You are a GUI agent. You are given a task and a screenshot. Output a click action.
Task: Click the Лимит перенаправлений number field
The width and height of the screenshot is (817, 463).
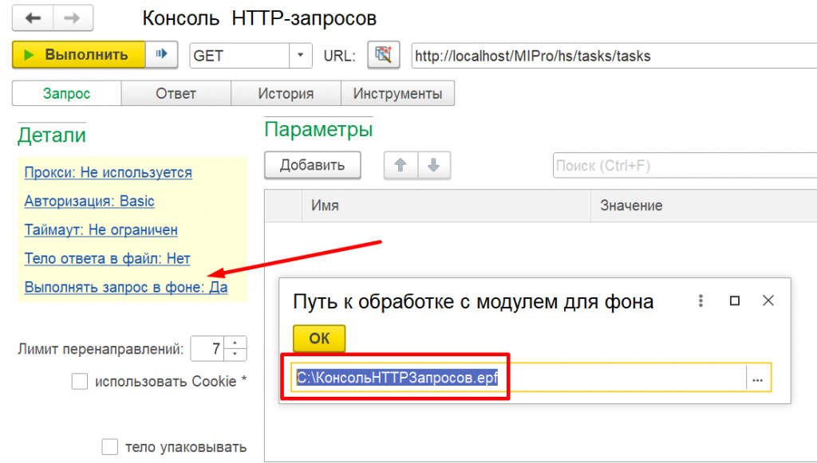[207, 348]
